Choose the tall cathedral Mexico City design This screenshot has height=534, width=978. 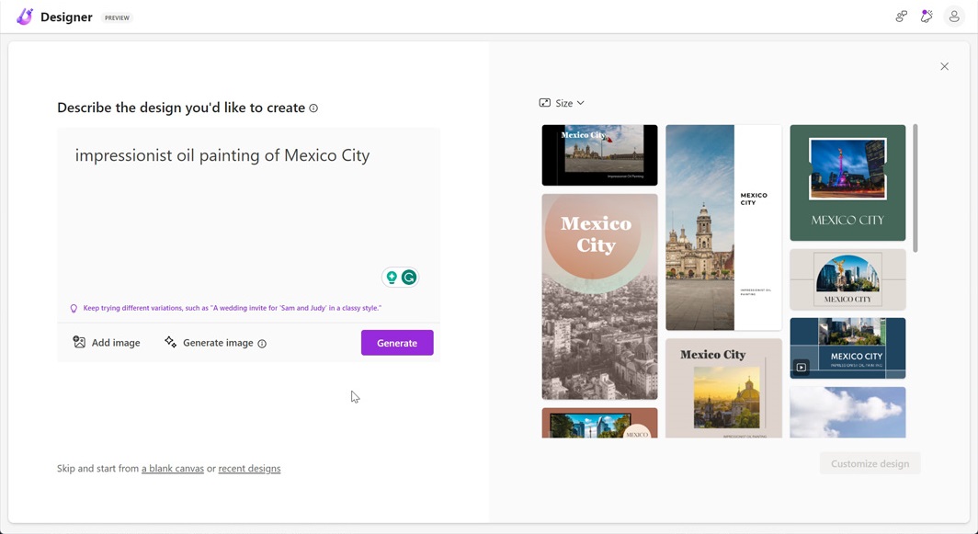[723, 227]
